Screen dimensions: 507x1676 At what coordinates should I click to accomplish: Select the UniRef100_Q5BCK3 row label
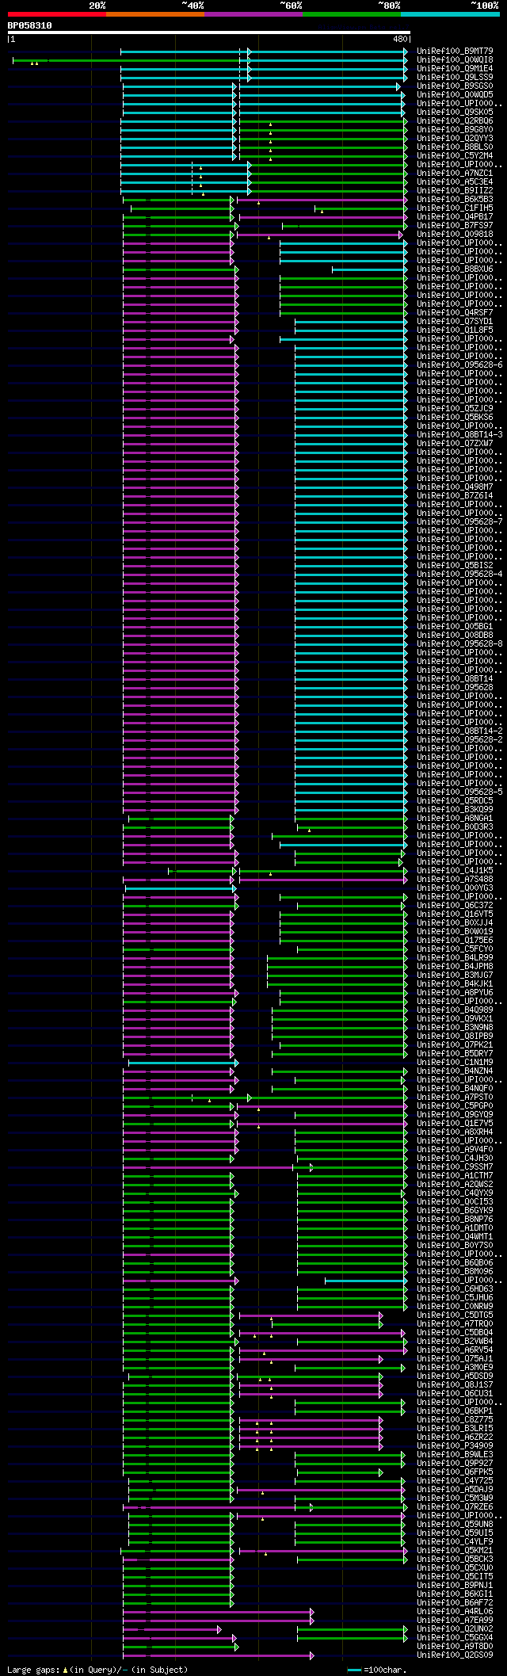tap(455, 1559)
